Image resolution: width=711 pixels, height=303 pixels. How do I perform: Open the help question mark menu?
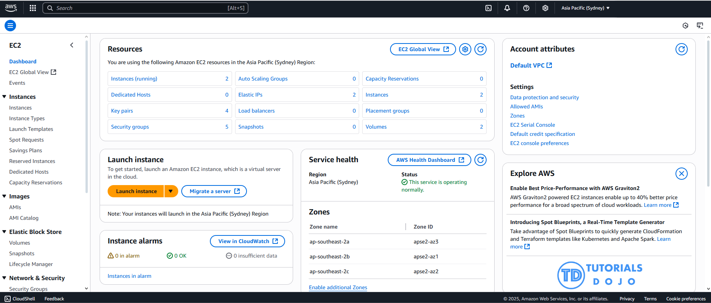[526, 8]
